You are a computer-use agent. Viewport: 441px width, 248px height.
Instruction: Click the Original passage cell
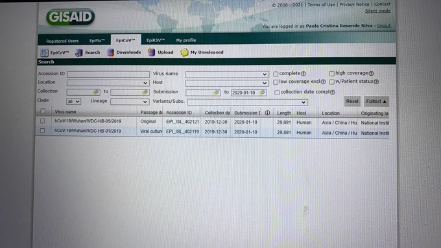pos(148,121)
